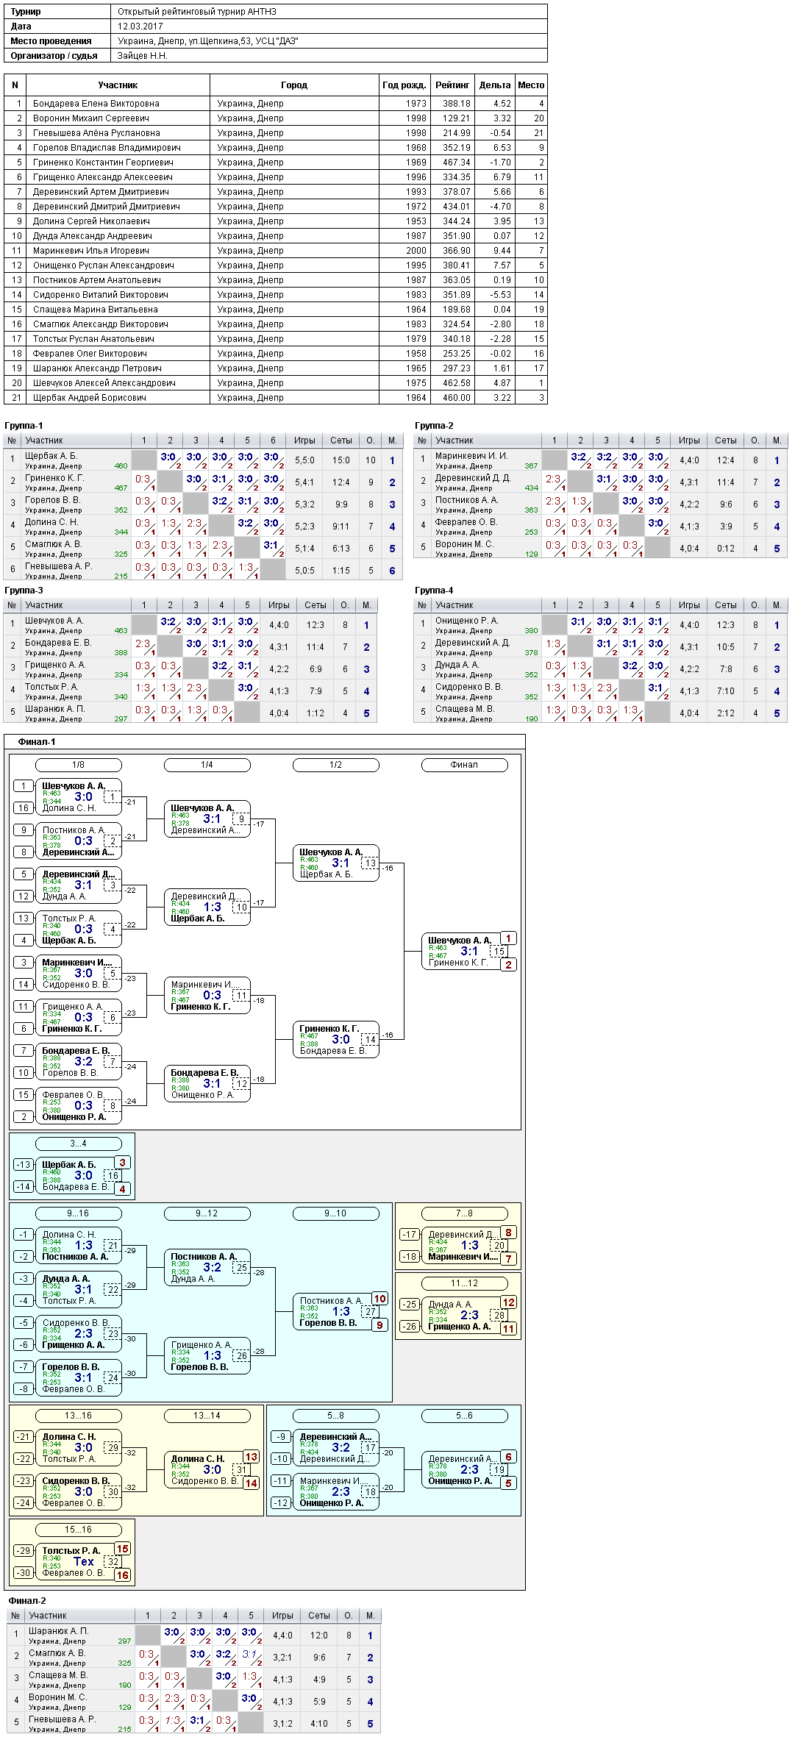The width and height of the screenshot is (795, 1737).
Task: Click the 'Финал' round label in bracket
Action: click(464, 765)
